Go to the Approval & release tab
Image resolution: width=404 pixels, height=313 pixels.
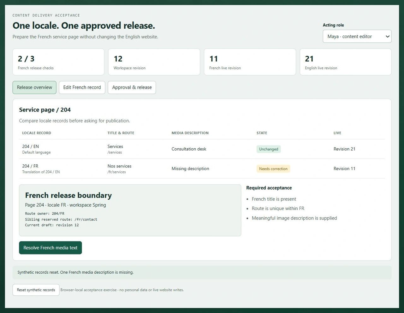point(132,87)
